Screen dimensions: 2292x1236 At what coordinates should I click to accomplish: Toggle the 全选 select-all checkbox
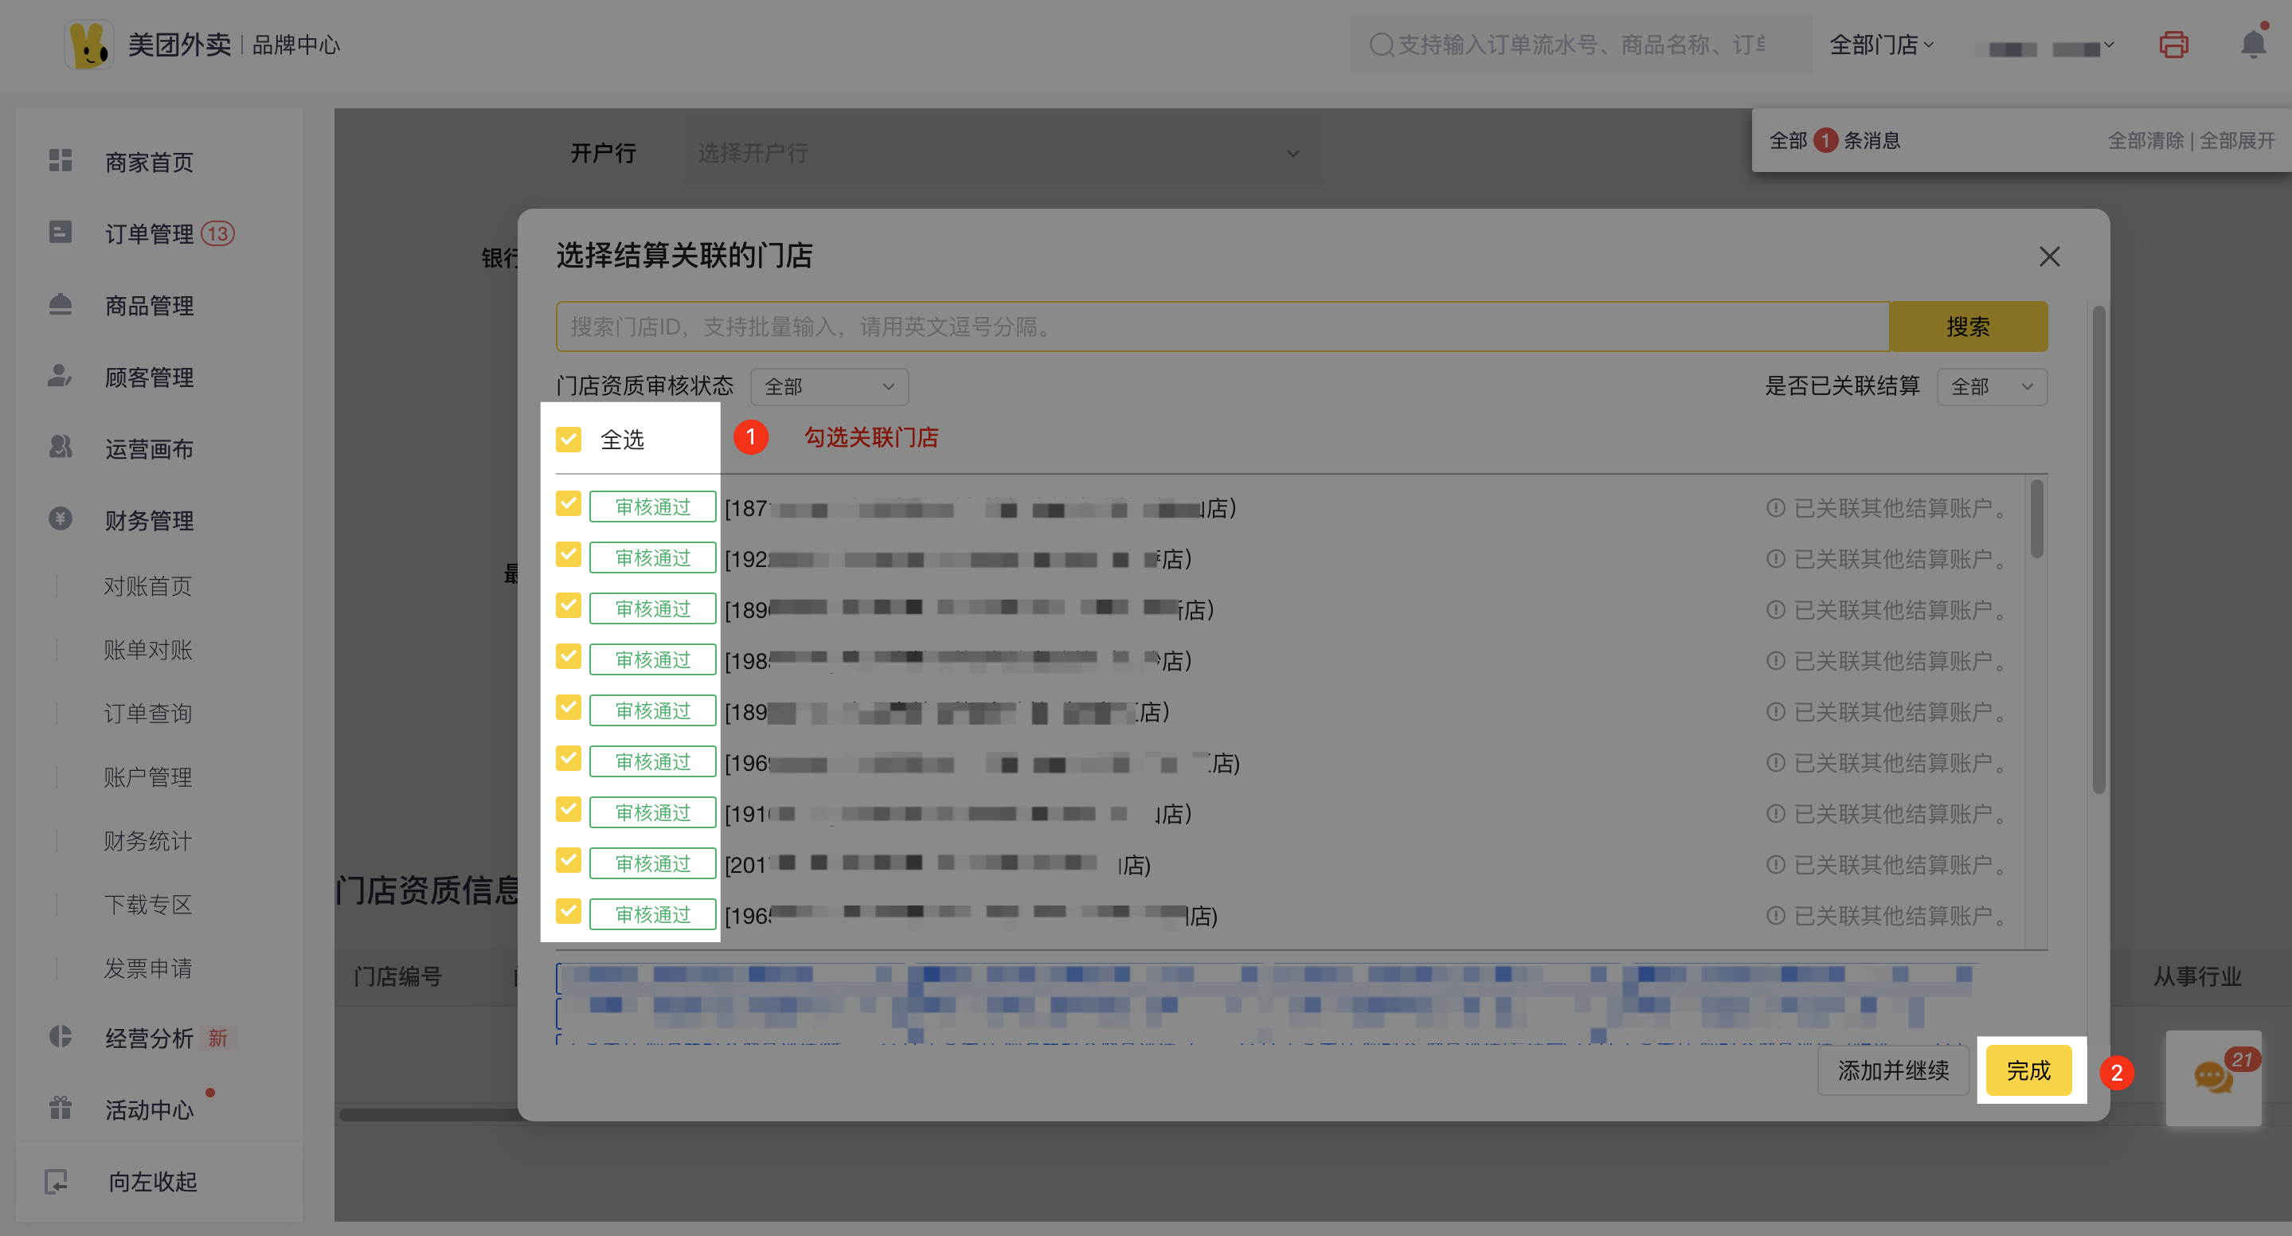(x=569, y=440)
